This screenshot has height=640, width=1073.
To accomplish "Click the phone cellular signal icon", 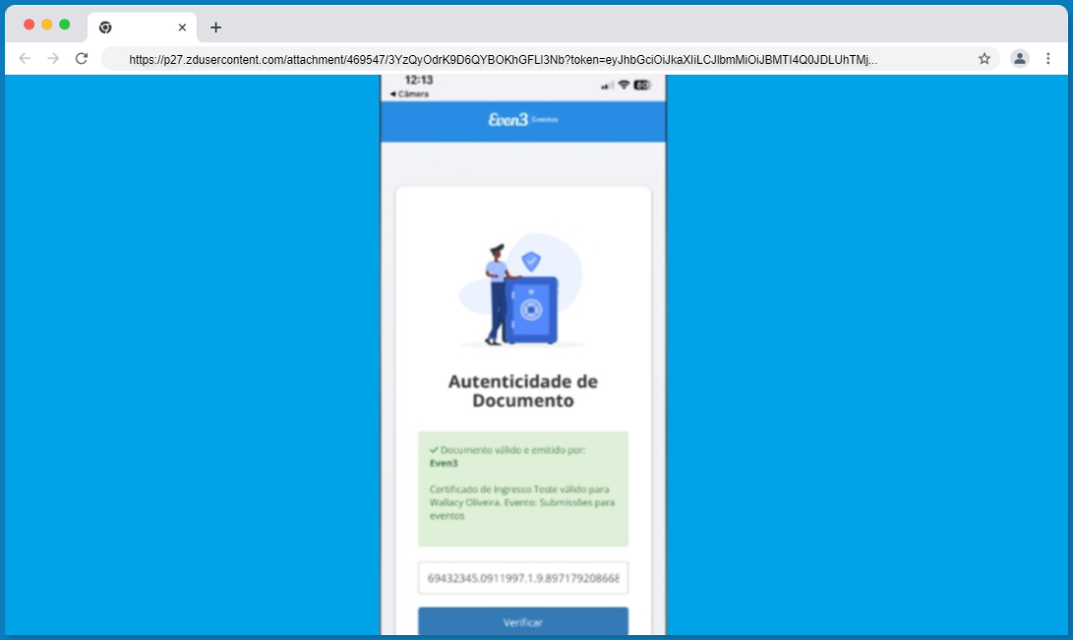I will 607,86.
